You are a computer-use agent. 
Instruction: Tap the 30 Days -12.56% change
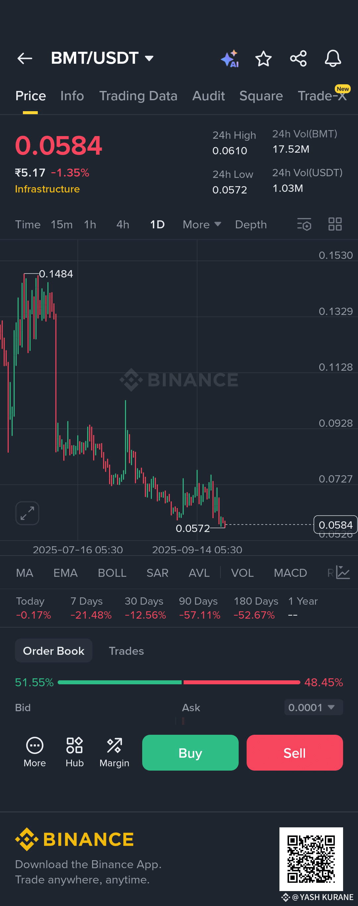point(145,608)
